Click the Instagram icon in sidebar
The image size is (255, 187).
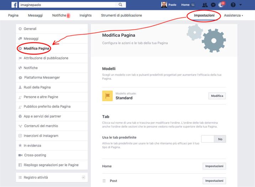(20, 136)
